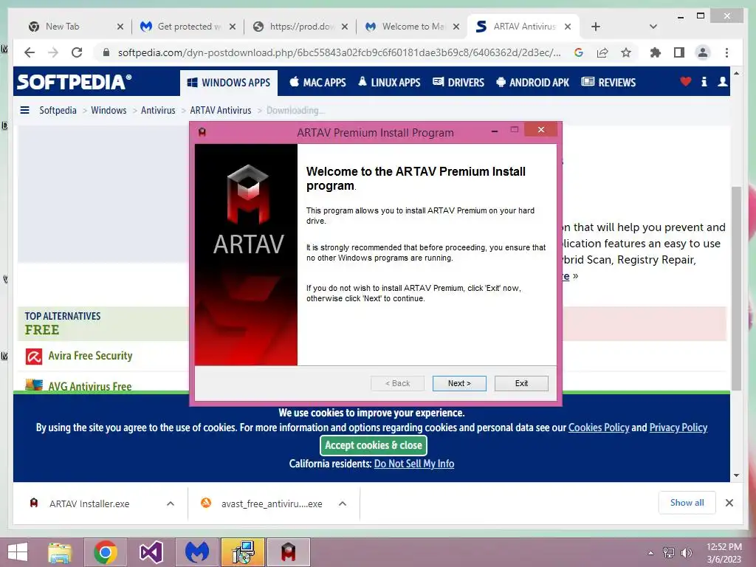This screenshot has width=756, height=567.
Task: Click the volume icon in tray
Action: tap(686, 552)
